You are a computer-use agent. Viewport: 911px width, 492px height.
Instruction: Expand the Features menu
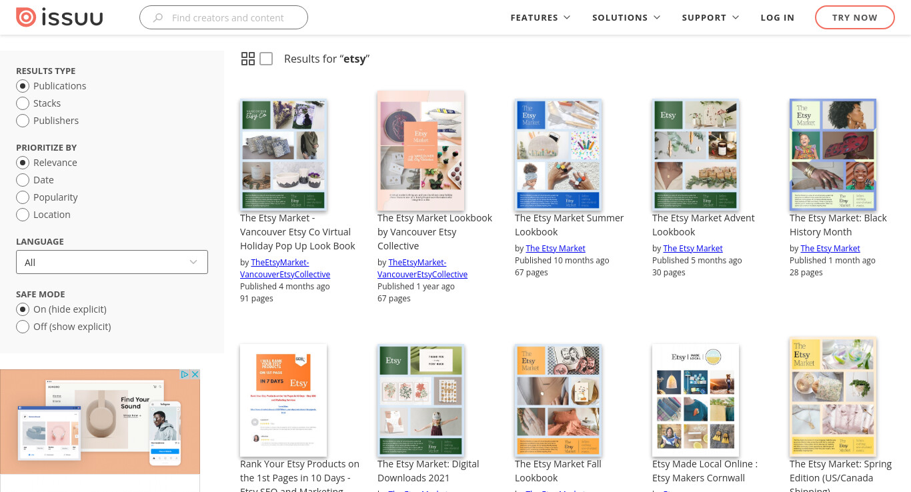(x=540, y=18)
